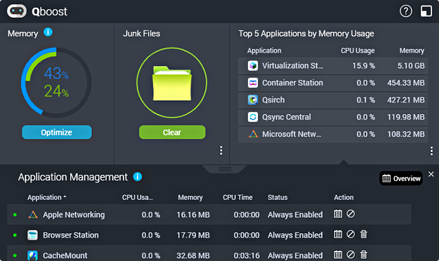
Task: Click the Apple Networking Always Enabled status
Action: [x=295, y=215]
